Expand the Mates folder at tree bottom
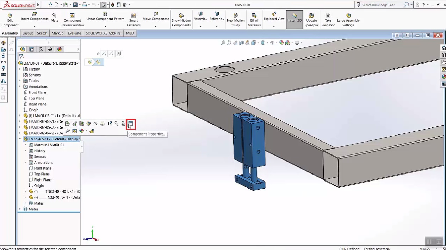Viewport: 446px width, 250px height. pyautogui.click(x=20, y=209)
